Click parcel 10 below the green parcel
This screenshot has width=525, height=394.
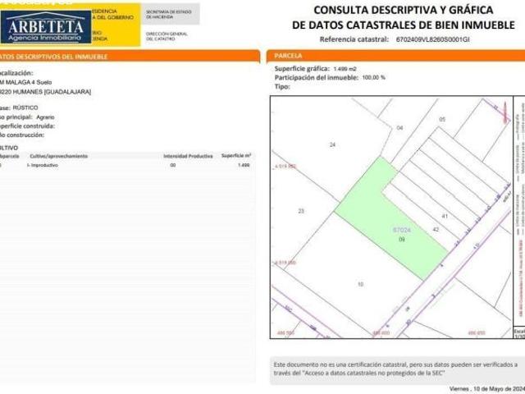pos(360,284)
